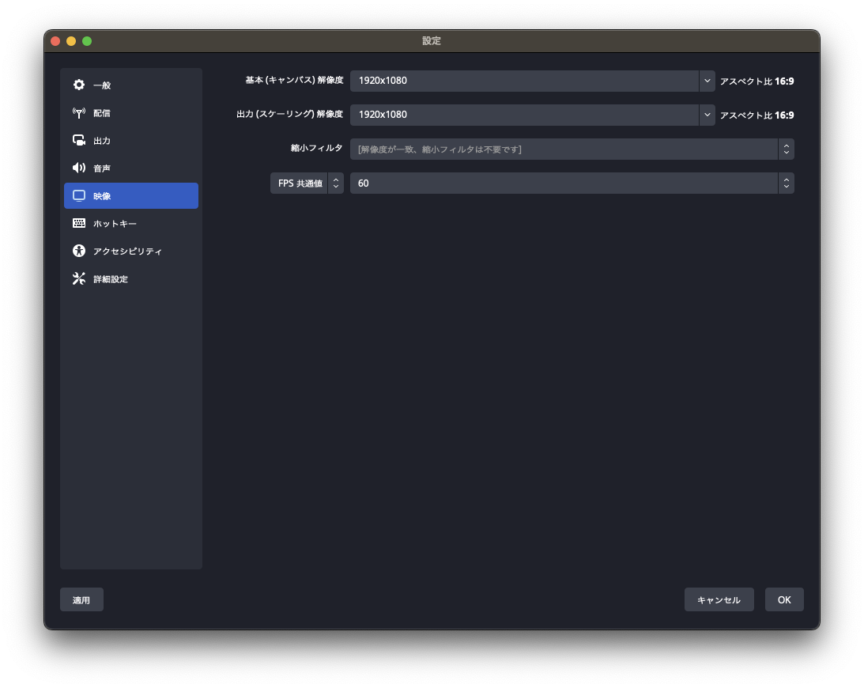Click into the output scaled resolution field
Screen dimensions: 864x688
tap(525, 115)
